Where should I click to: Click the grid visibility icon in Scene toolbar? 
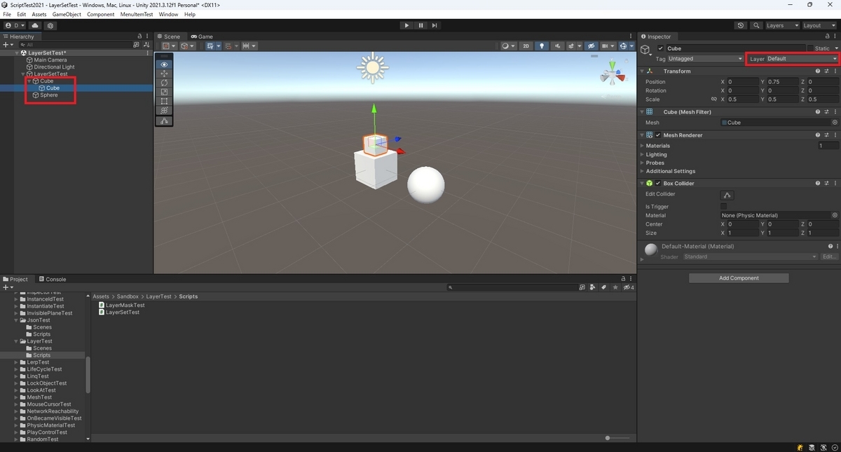coord(212,46)
